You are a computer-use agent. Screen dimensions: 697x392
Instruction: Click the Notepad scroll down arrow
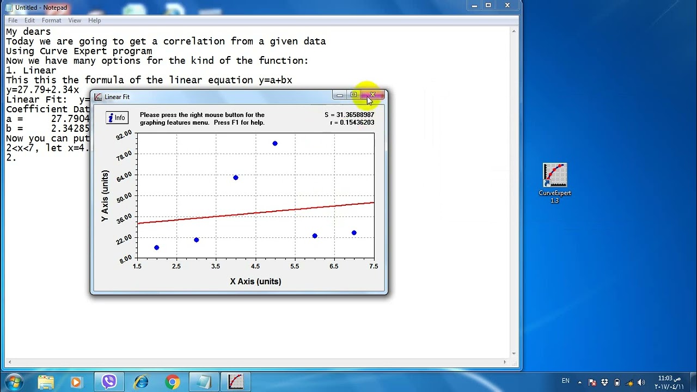(x=513, y=353)
